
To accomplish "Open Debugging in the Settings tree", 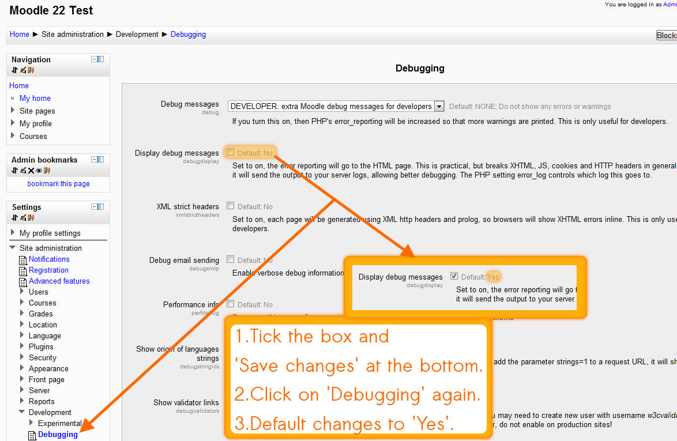I will (x=58, y=434).
